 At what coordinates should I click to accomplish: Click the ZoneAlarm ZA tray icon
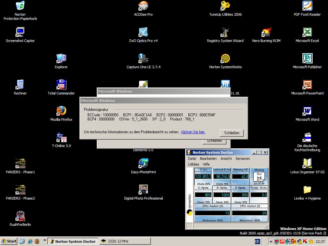(294, 242)
